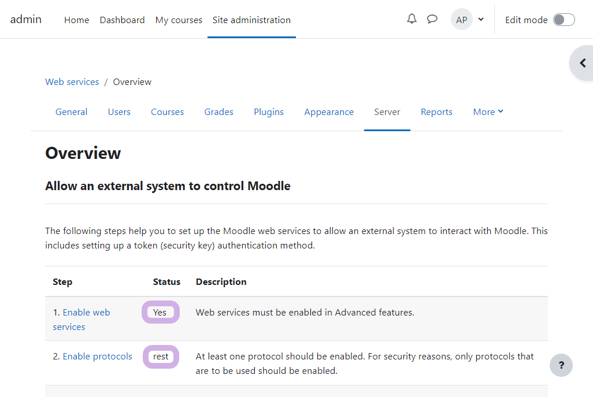Toggle Edit mode switch
The width and height of the screenshot is (593, 397).
coord(564,20)
